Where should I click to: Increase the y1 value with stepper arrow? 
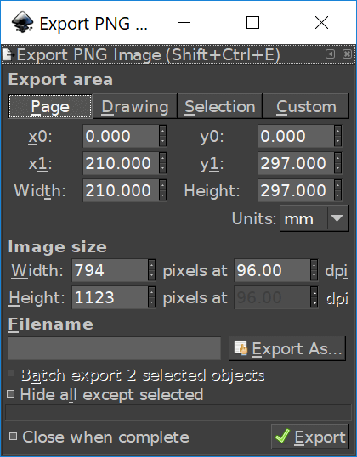coord(337,158)
